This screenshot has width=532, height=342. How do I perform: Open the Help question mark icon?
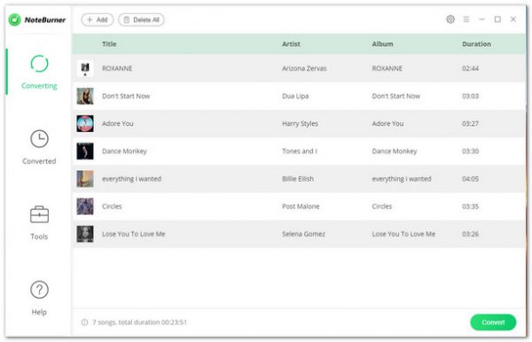39,290
